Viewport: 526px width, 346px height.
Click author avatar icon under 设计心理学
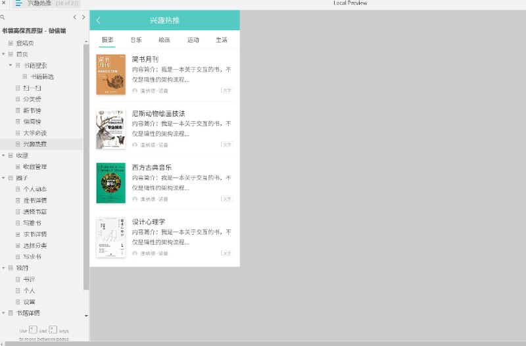pos(135,253)
